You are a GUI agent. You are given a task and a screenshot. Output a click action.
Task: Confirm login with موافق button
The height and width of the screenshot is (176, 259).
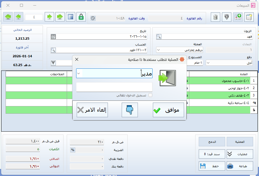pos(168,110)
